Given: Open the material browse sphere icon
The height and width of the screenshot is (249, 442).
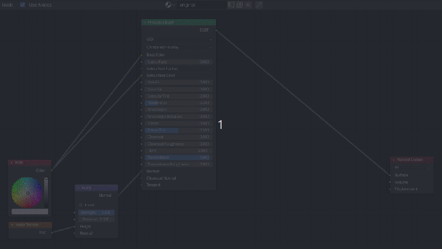Looking at the screenshot, I should coord(170,5).
